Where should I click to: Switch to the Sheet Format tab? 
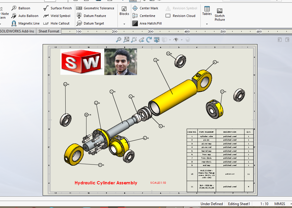(49, 31)
